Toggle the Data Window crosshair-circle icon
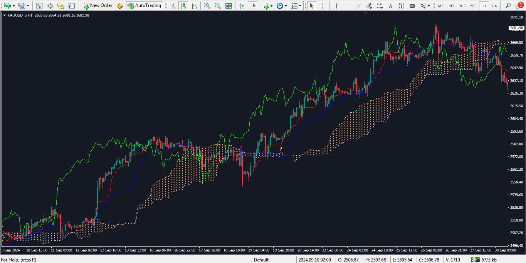Screen dimensions: 526x263 point(50,6)
